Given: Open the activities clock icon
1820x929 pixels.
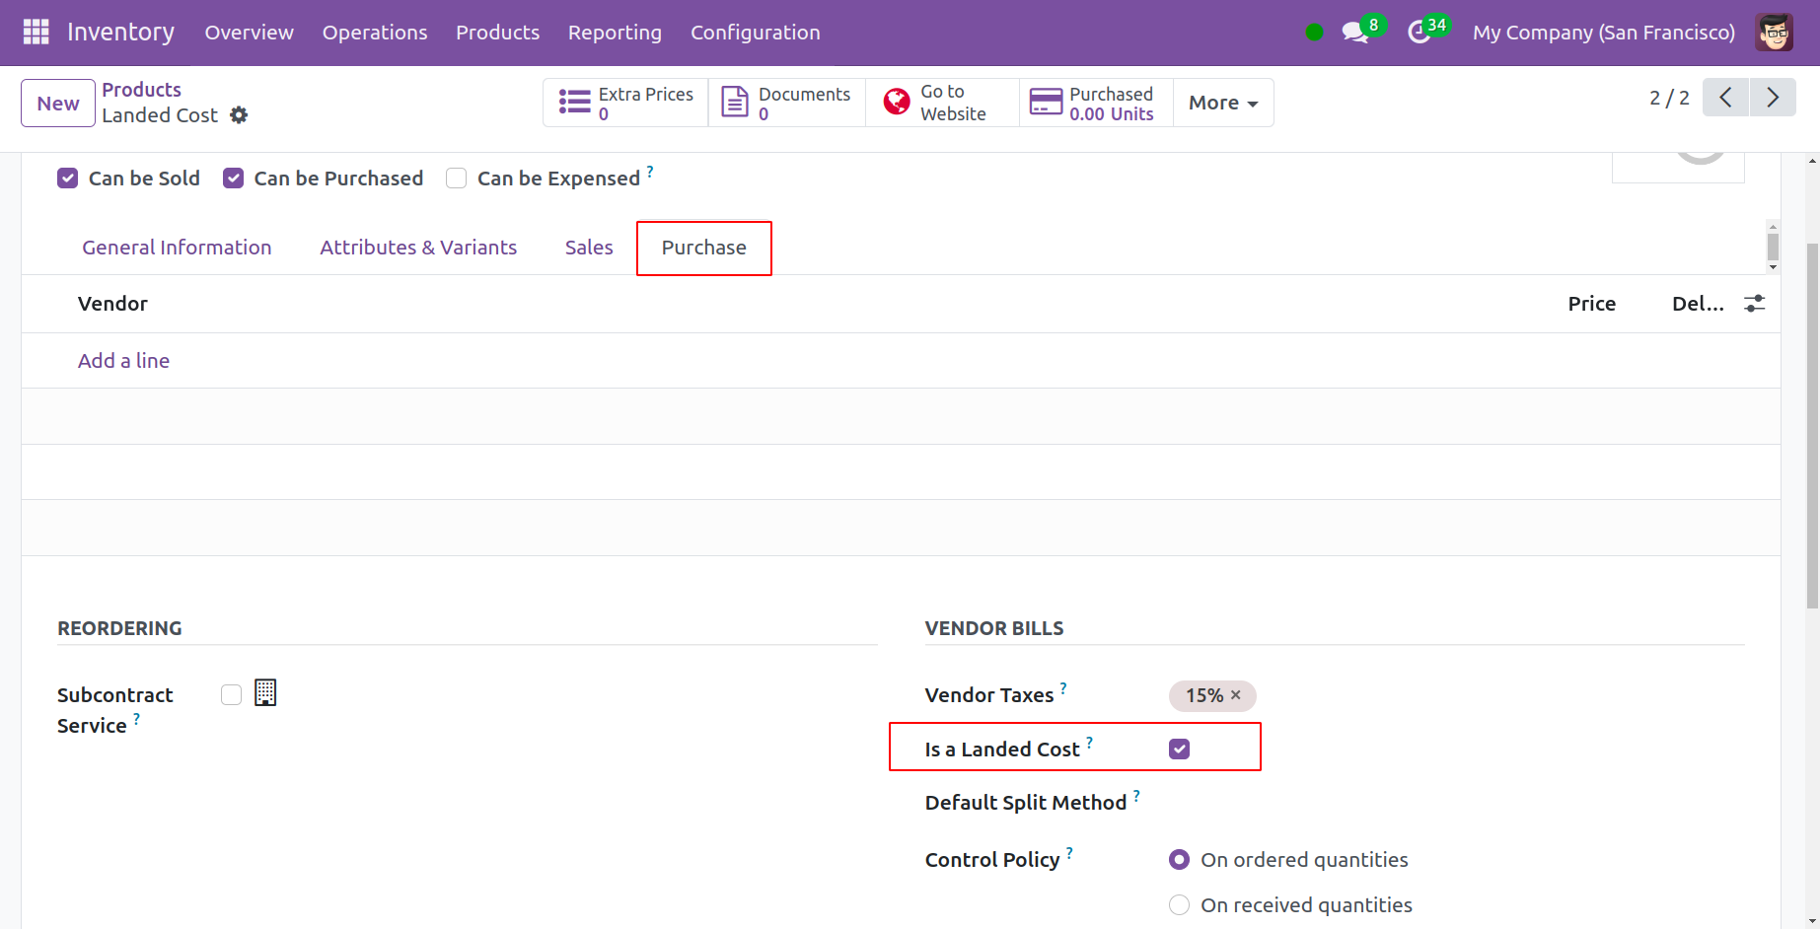Looking at the screenshot, I should pyautogui.click(x=1419, y=33).
